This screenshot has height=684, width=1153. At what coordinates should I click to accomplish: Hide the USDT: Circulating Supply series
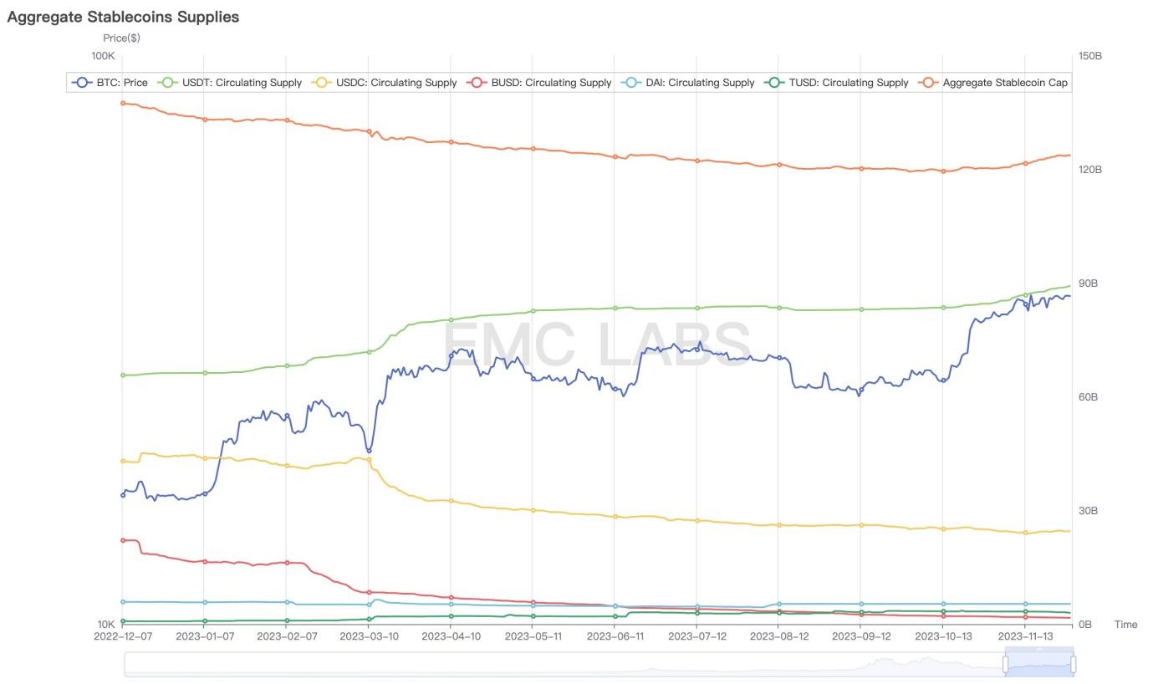pyautogui.click(x=242, y=83)
